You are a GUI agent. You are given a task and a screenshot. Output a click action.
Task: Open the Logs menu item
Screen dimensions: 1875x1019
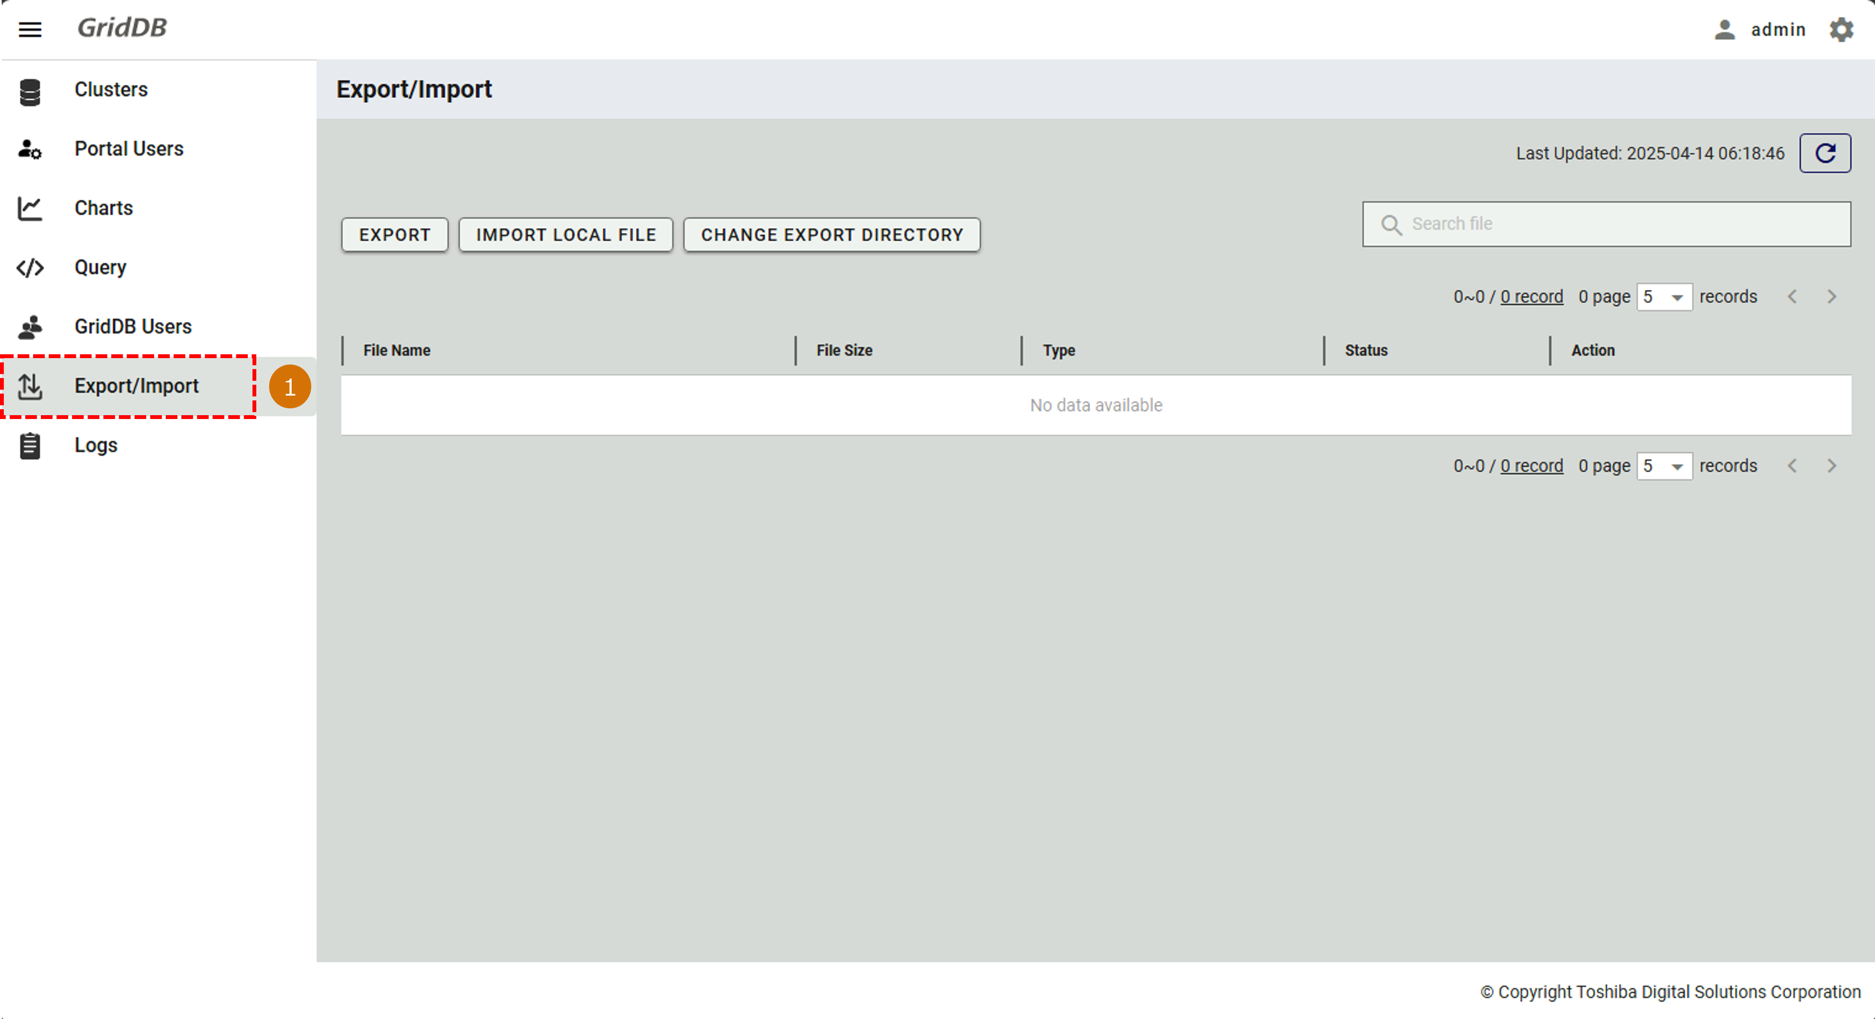[95, 445]
